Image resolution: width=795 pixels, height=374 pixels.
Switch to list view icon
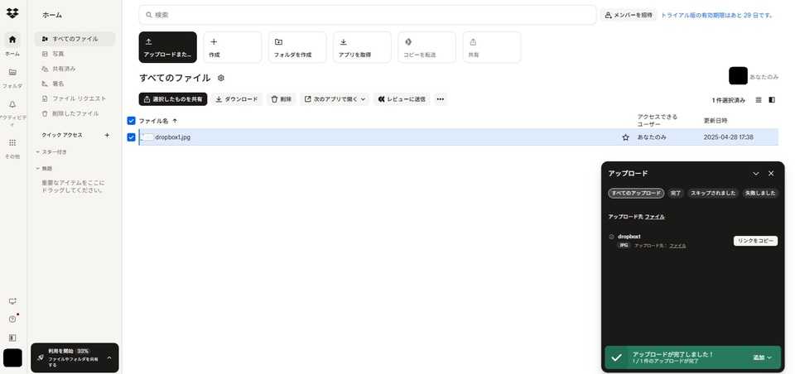pos(759,99)
